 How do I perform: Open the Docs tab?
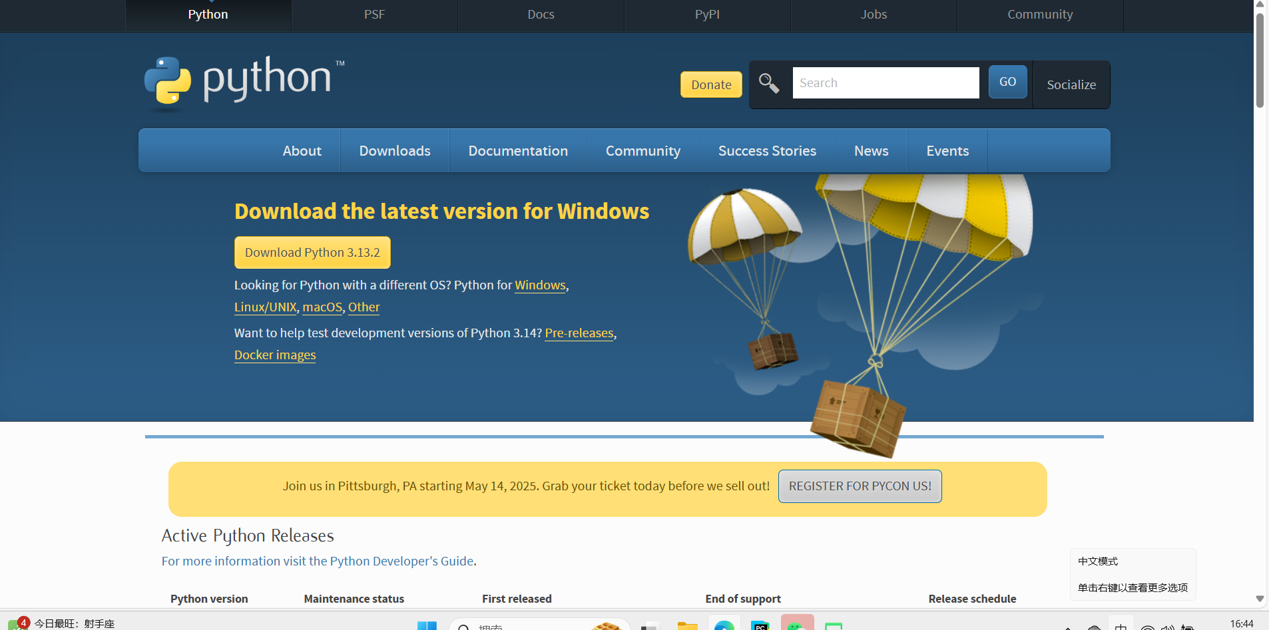pyautogui.click(x=541, y=15)
